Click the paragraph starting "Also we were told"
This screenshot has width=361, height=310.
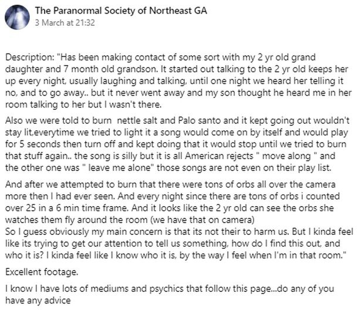tap(177, 144)
